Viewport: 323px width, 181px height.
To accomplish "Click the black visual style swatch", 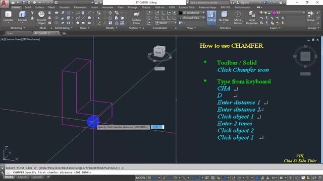I will coord(181,13).
